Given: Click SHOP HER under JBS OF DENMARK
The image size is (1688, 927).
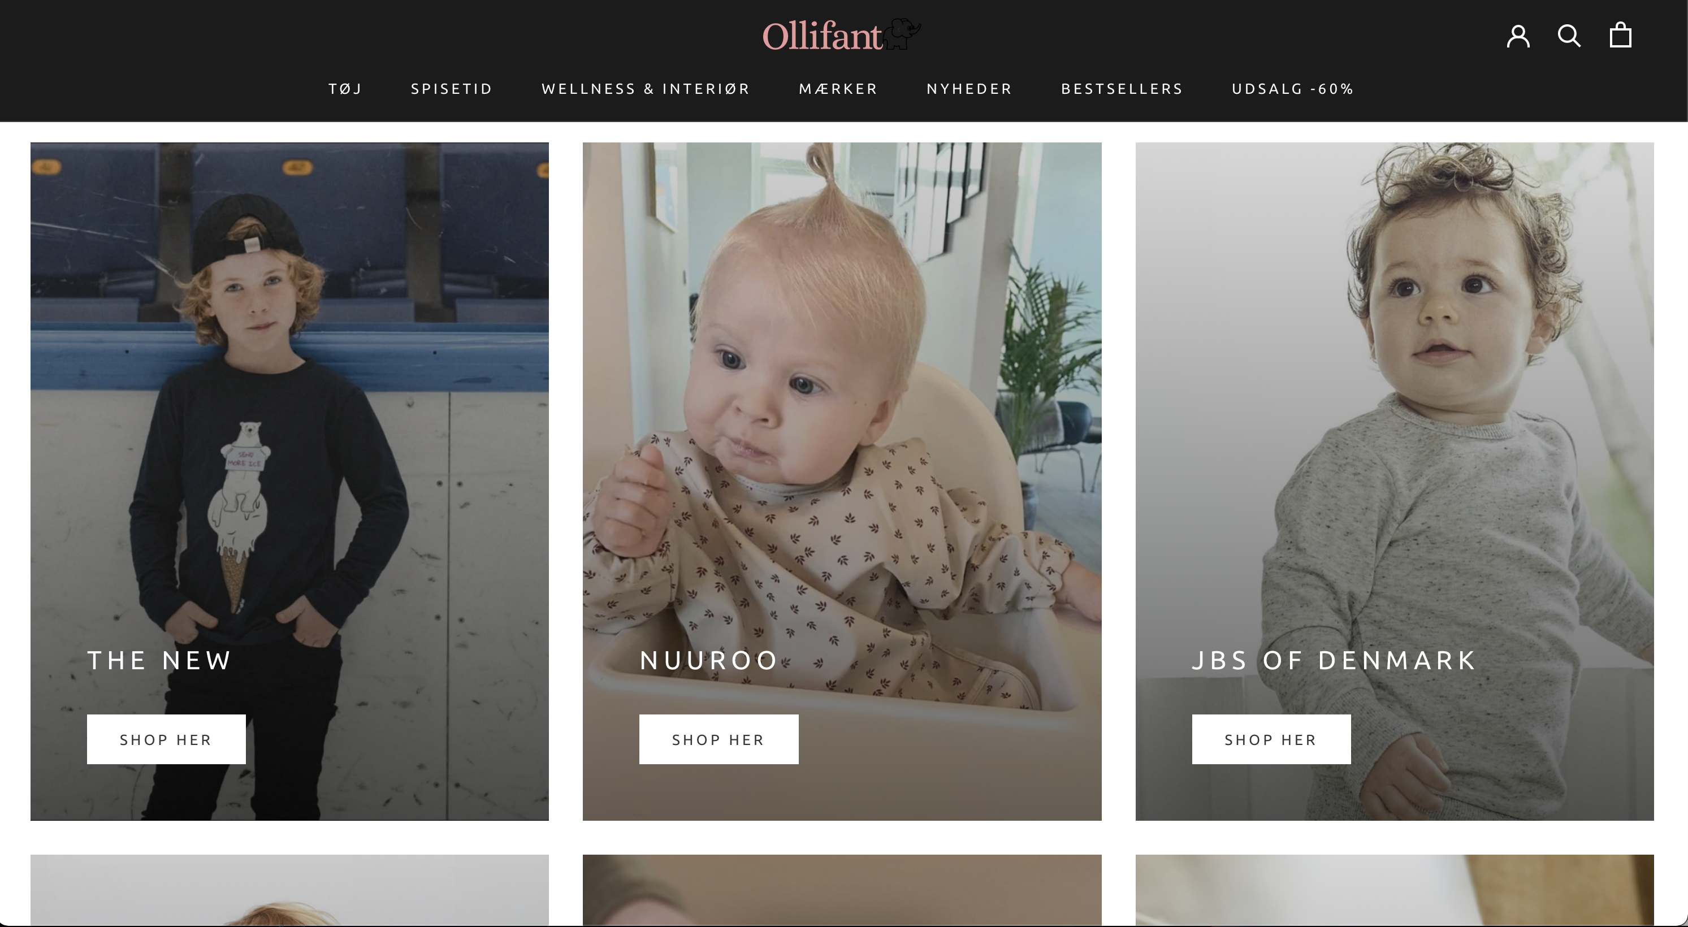Looking at the screenshot, I should click(1271, 740).
